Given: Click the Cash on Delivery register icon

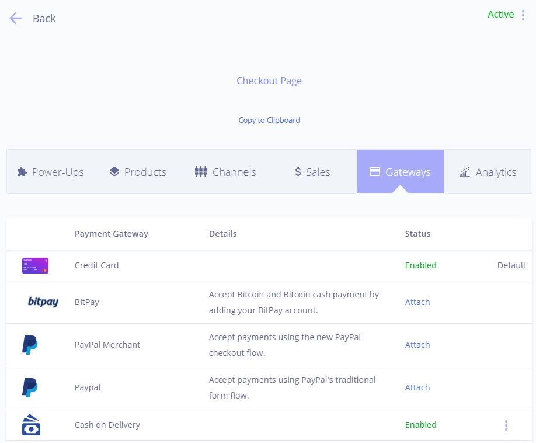Looking at the screenshot, I should click(31, 425).
